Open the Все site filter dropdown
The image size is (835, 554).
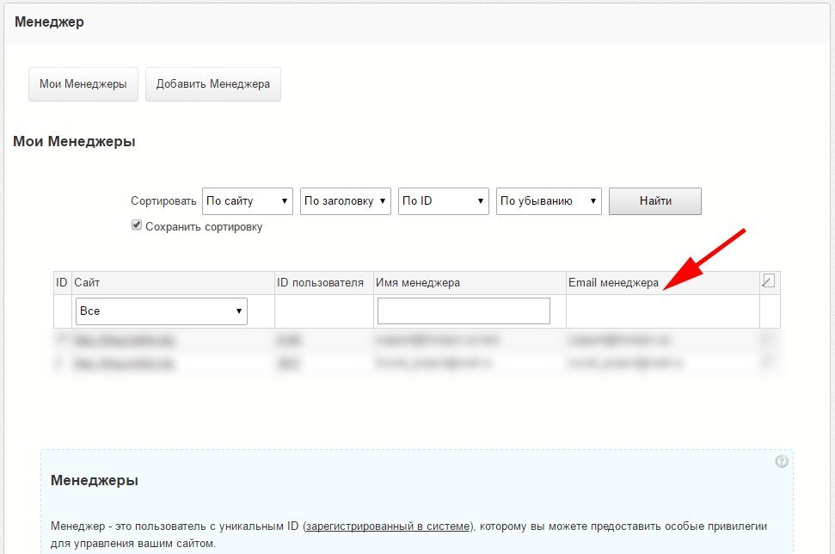point(161,311)
